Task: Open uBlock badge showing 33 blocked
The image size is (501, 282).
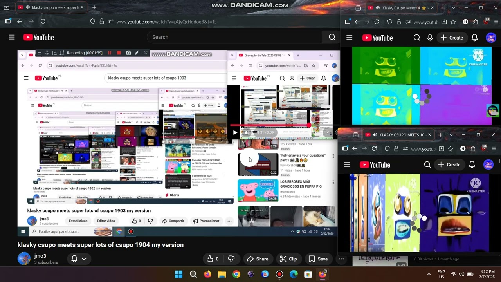Action: pyautogui.click(x=486, y=21)
